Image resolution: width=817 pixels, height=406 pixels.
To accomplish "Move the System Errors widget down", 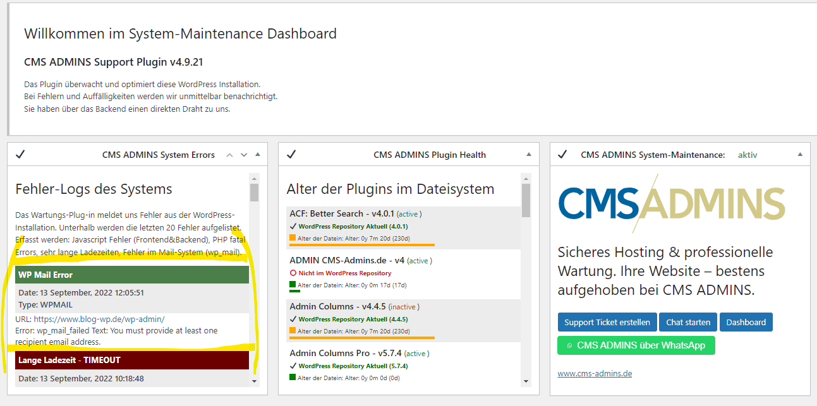I will (x=244, y=155).
